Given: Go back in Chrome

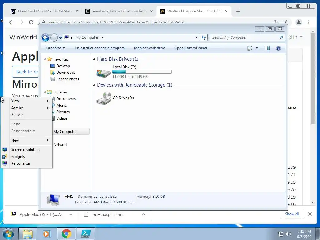Looking at the screenshot, I should click(11, 22).
